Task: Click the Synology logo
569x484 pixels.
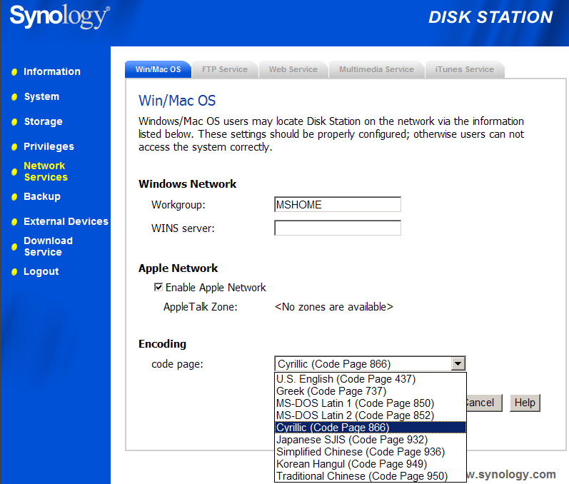Action: [59, 16]
